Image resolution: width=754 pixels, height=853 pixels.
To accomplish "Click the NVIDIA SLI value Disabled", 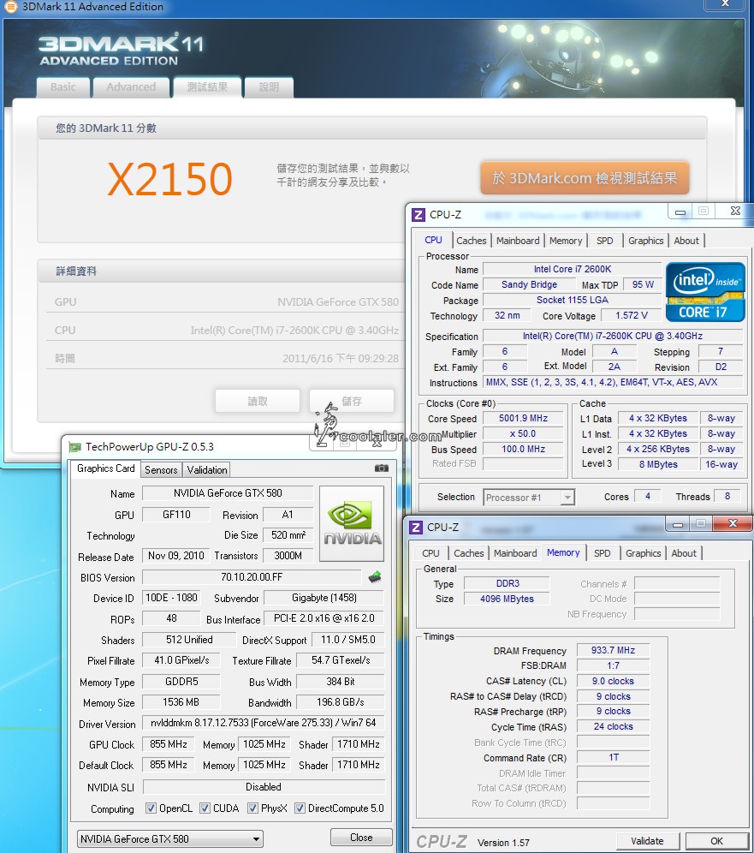I will [264, 787].
